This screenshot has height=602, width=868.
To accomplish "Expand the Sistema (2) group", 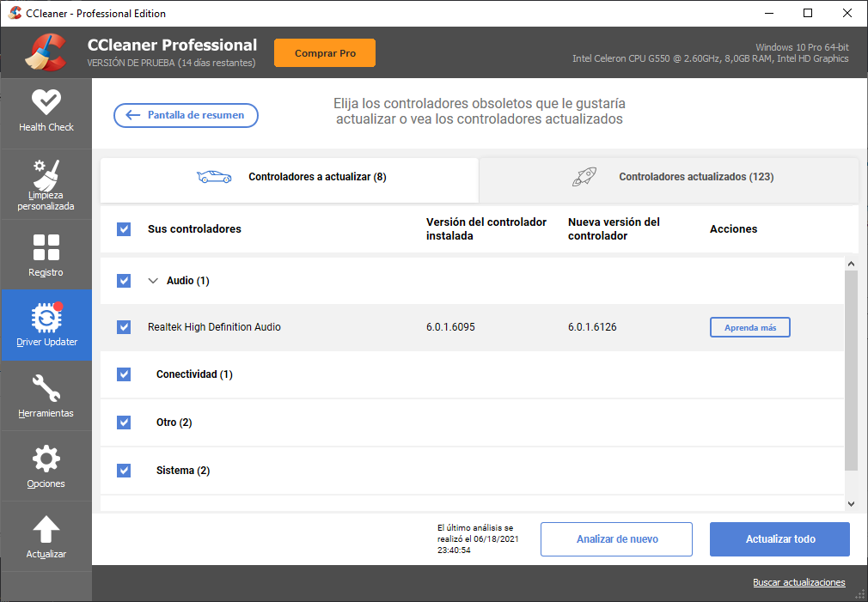I will pos(183,471).
